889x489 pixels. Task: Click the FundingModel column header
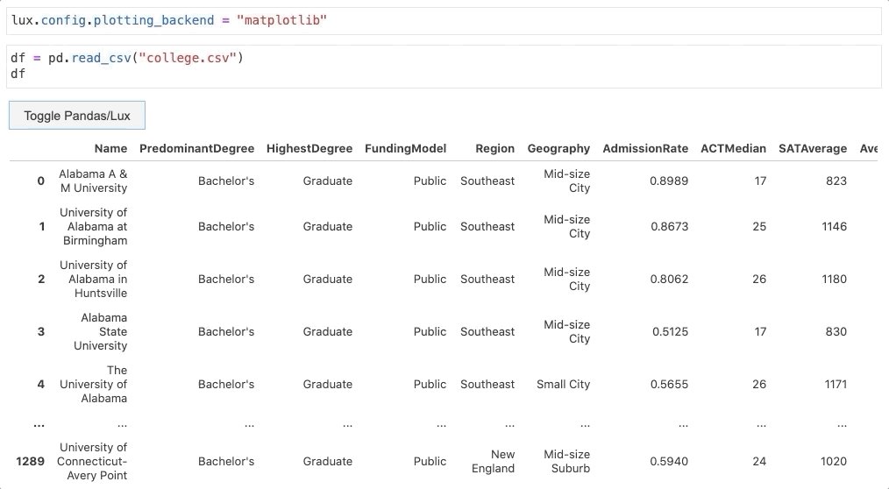click(x=405, y=148)
